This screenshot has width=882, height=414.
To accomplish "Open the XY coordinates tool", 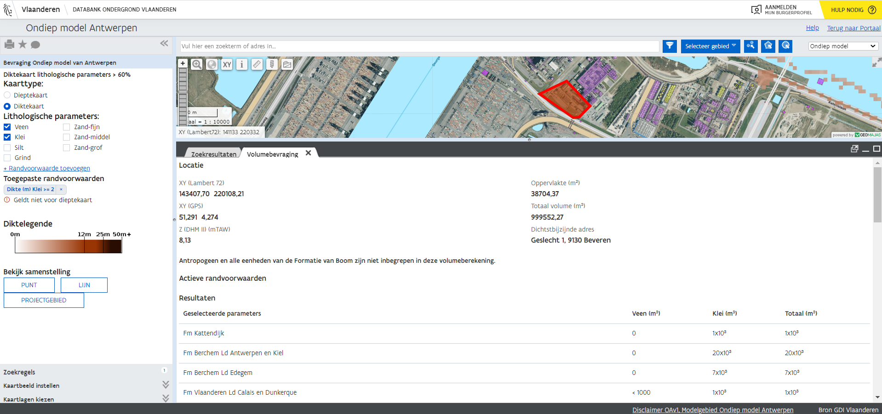I will 227,65.
